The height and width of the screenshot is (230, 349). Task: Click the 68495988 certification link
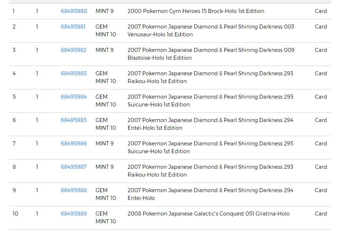[74, 190]
